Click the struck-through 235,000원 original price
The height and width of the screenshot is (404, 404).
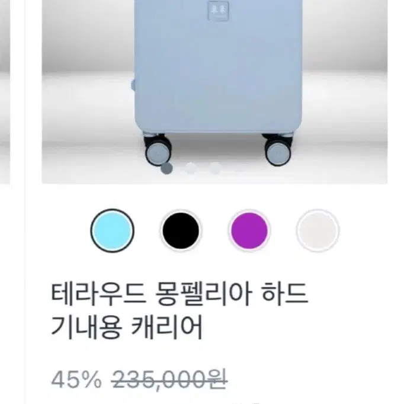(x=169, y=380)
